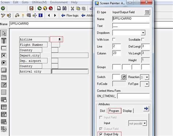Click the next element right arrow

[x=55, y=15]
